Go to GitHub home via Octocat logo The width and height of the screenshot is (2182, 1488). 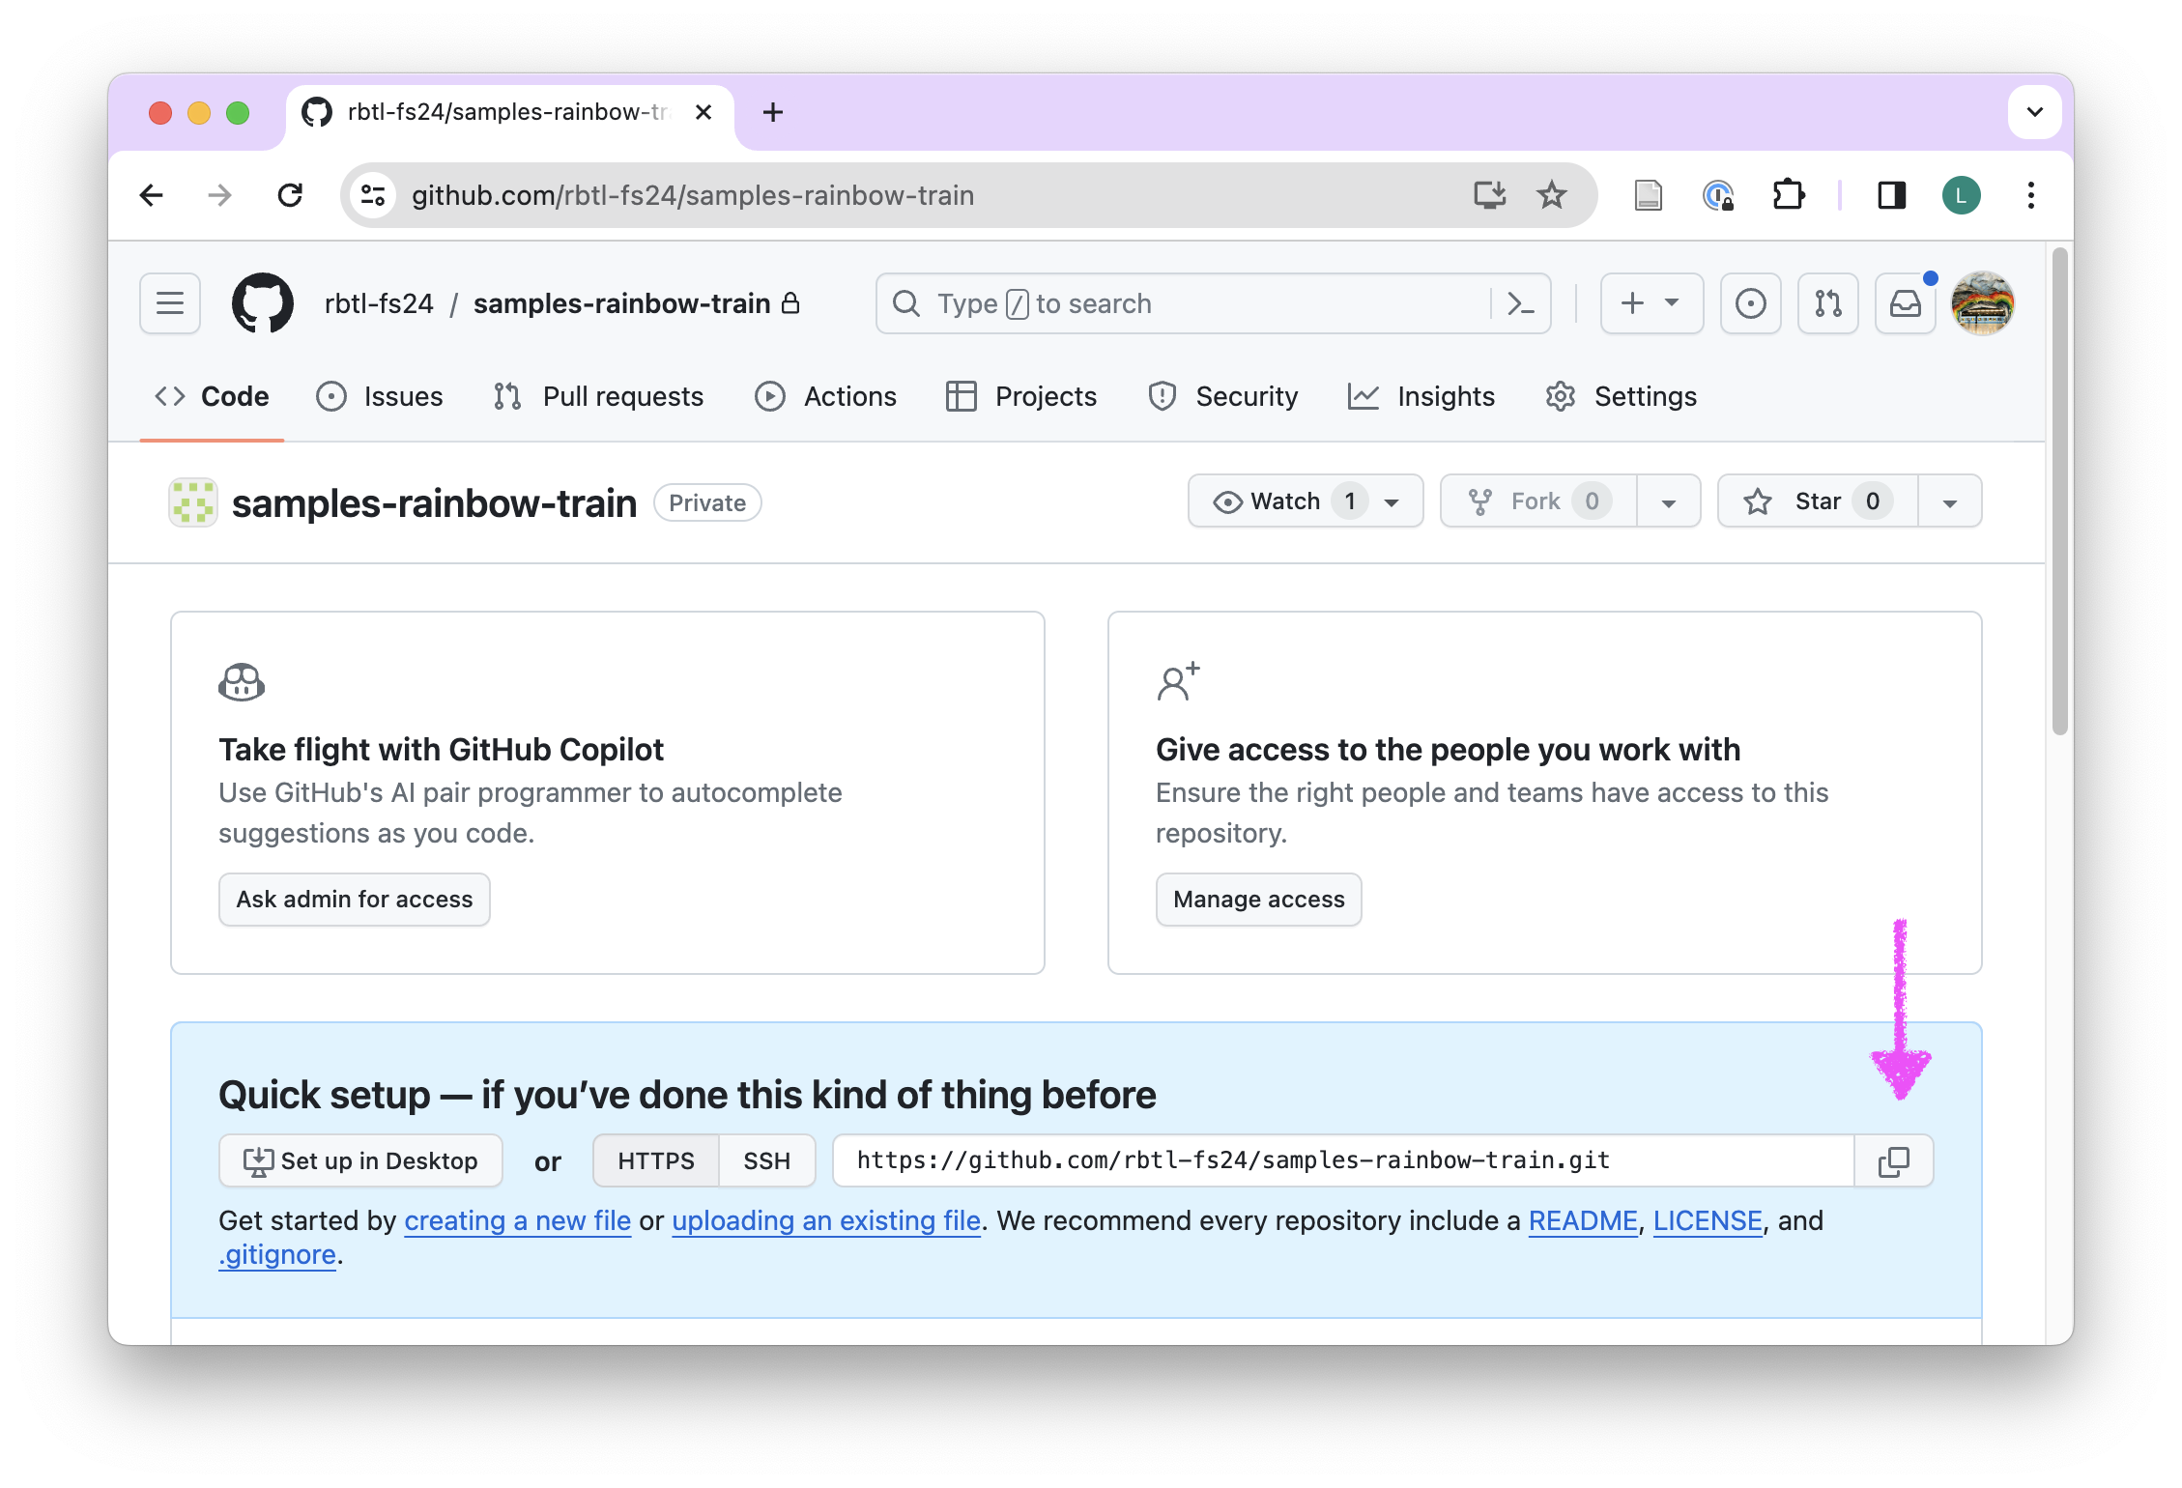[x=263, y=303]
